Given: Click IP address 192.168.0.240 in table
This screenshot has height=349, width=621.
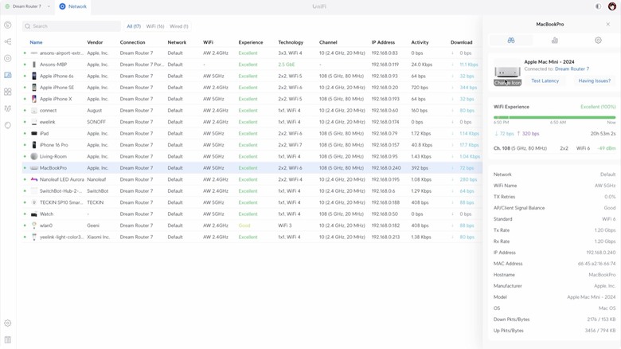Looking at the screenshot, I should (x=386, y=168).
